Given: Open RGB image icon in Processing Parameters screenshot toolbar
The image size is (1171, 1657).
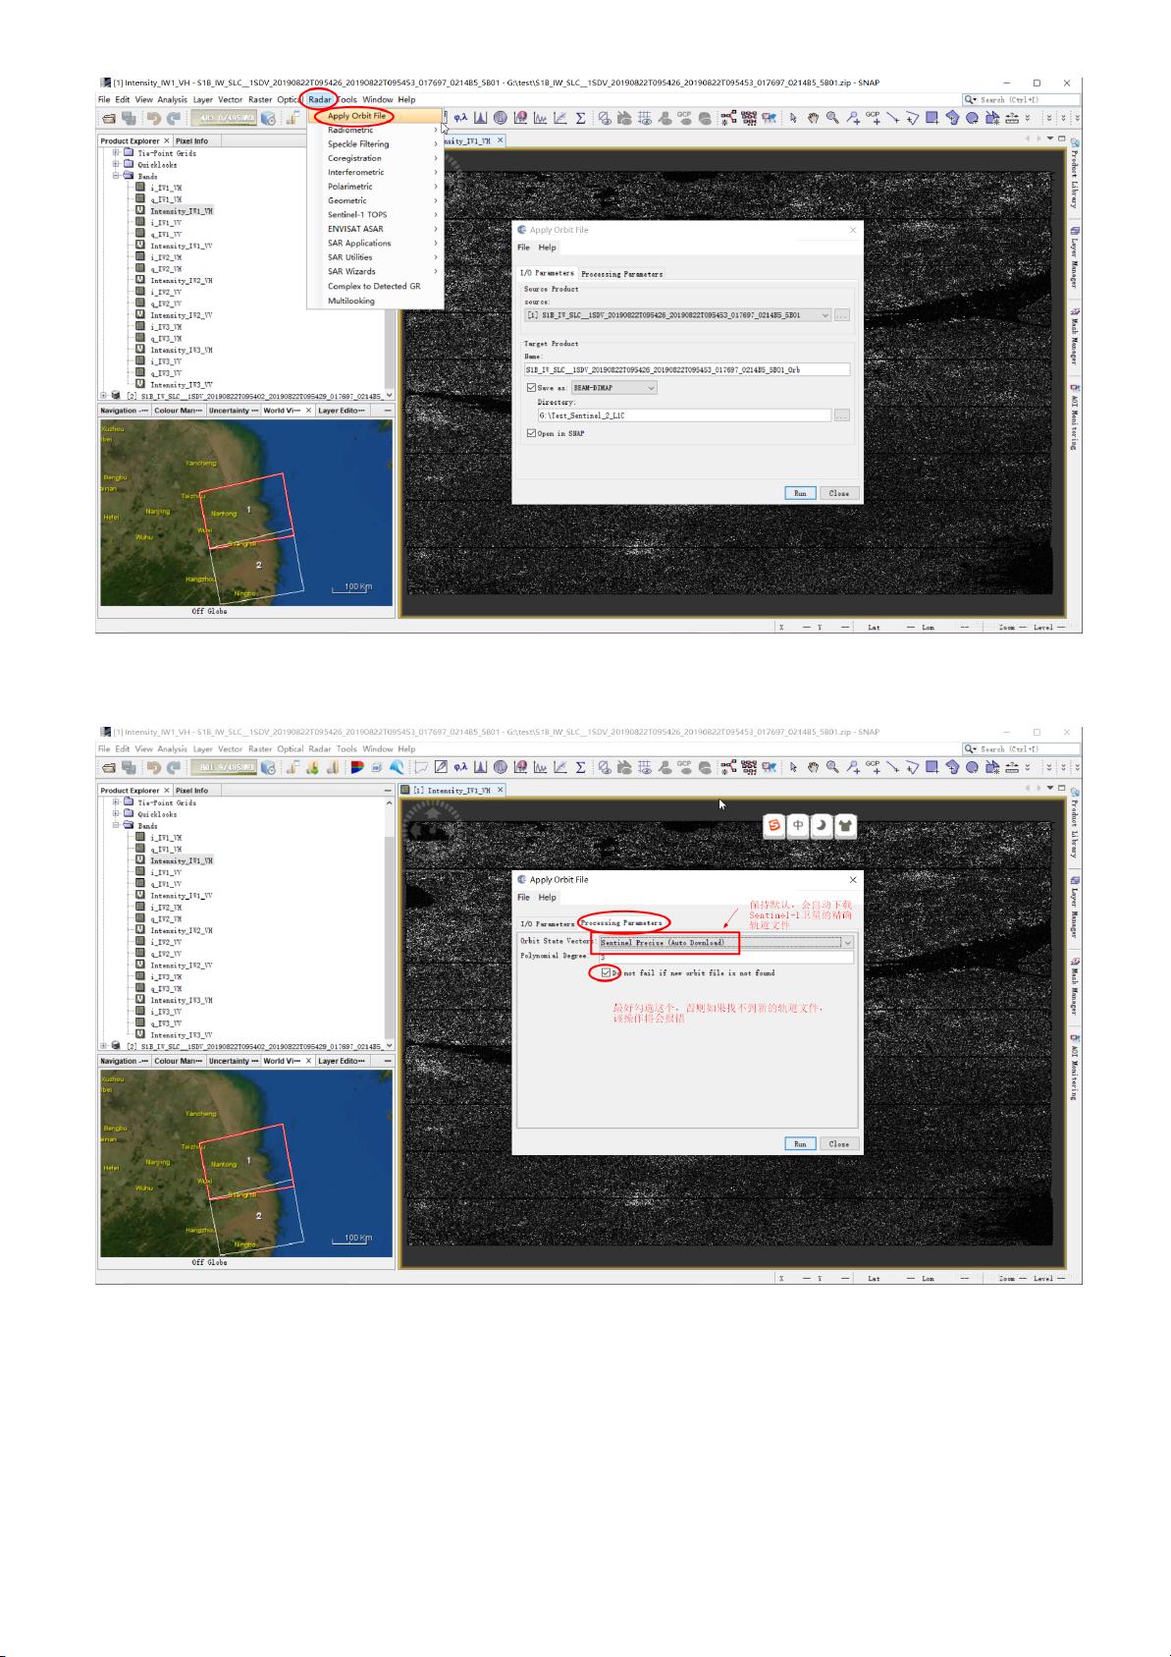Looking at the screenshot, I should [x=355, y=767].
